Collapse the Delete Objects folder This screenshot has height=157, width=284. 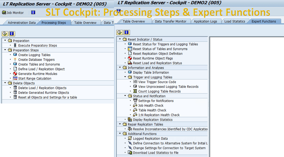5,83
